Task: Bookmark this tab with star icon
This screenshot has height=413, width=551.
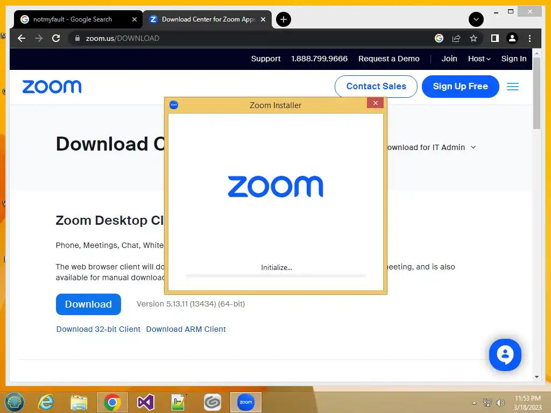Action: pyautogui.click(x=474, y=38)
